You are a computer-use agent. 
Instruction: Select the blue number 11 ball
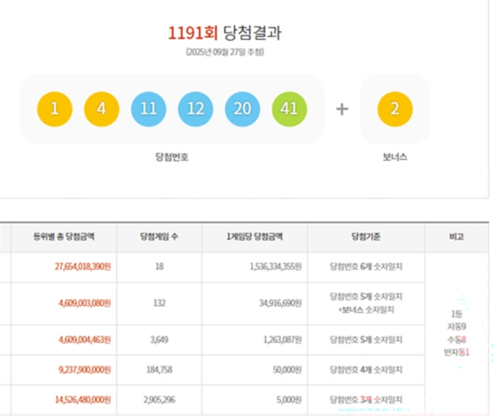(148, 109)
